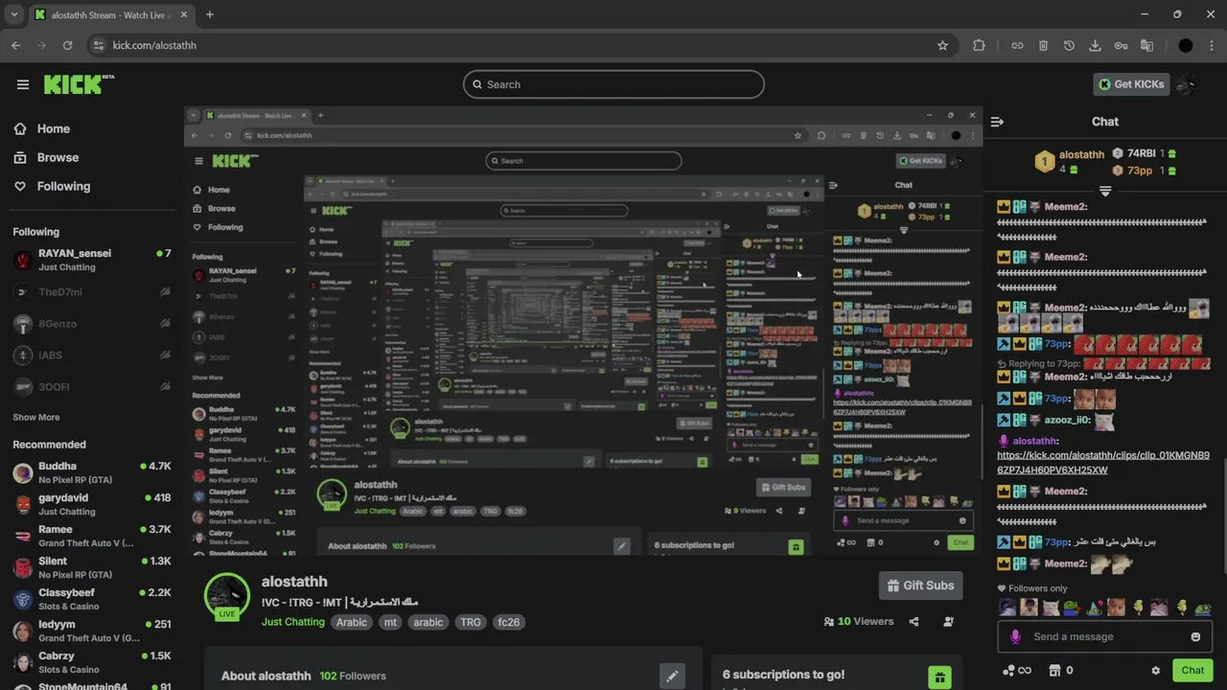Open RAYAN_sensei's channel
Image resolution: width=1227 pixels, height=690 pixels.
[x=92, y=260]
